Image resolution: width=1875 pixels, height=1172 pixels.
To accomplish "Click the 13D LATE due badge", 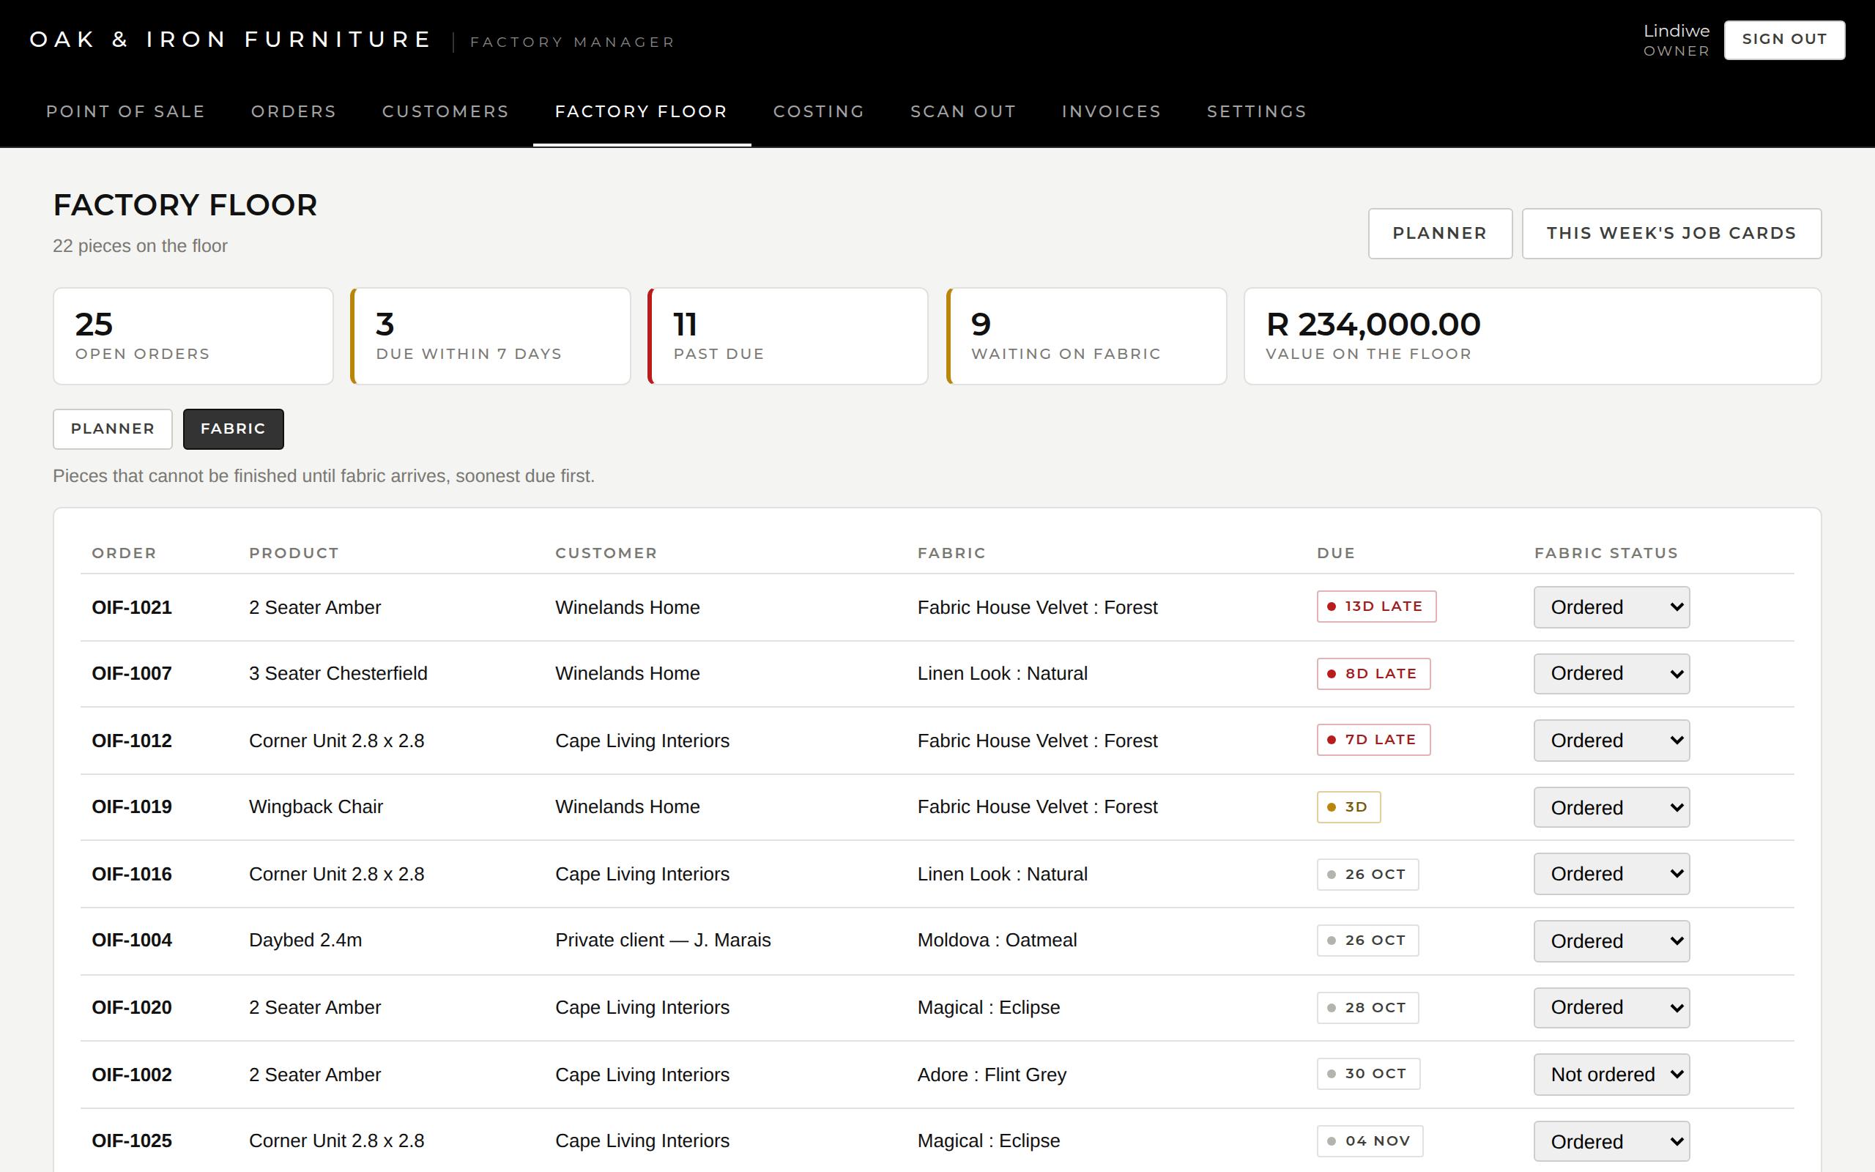I will [1376, 607].
